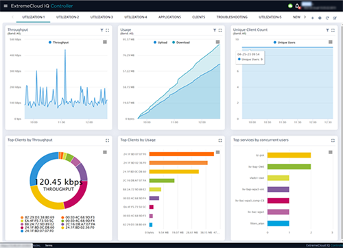Open the dashboard settings gear
The width and height of the screenshot is (343, 248).
(320, 18)
